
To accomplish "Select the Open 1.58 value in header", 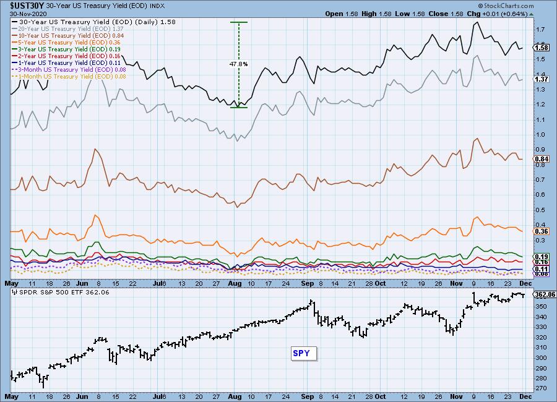I will pyautogui.click(x=342, y=14).
